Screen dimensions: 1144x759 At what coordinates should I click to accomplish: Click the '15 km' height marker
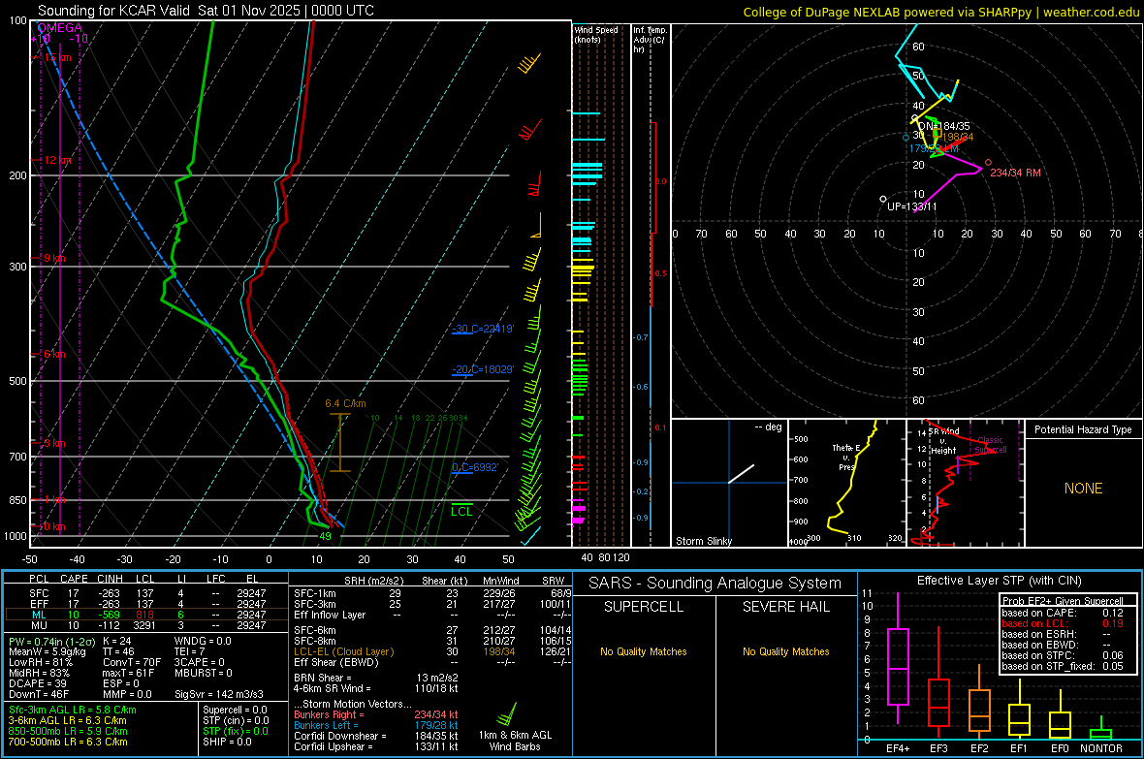click(57, 57)
